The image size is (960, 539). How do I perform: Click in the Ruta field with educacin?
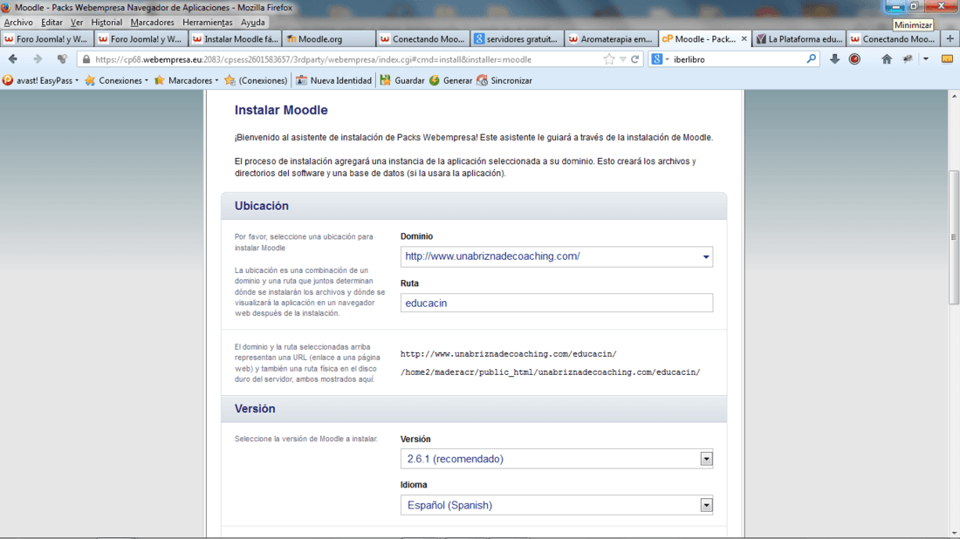tap(557, 303)
